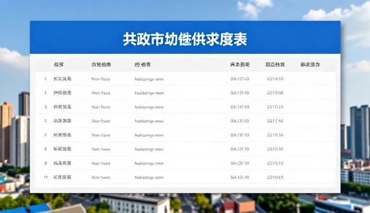
Task: Select the row number 2 cell
Action: (46, 93)
